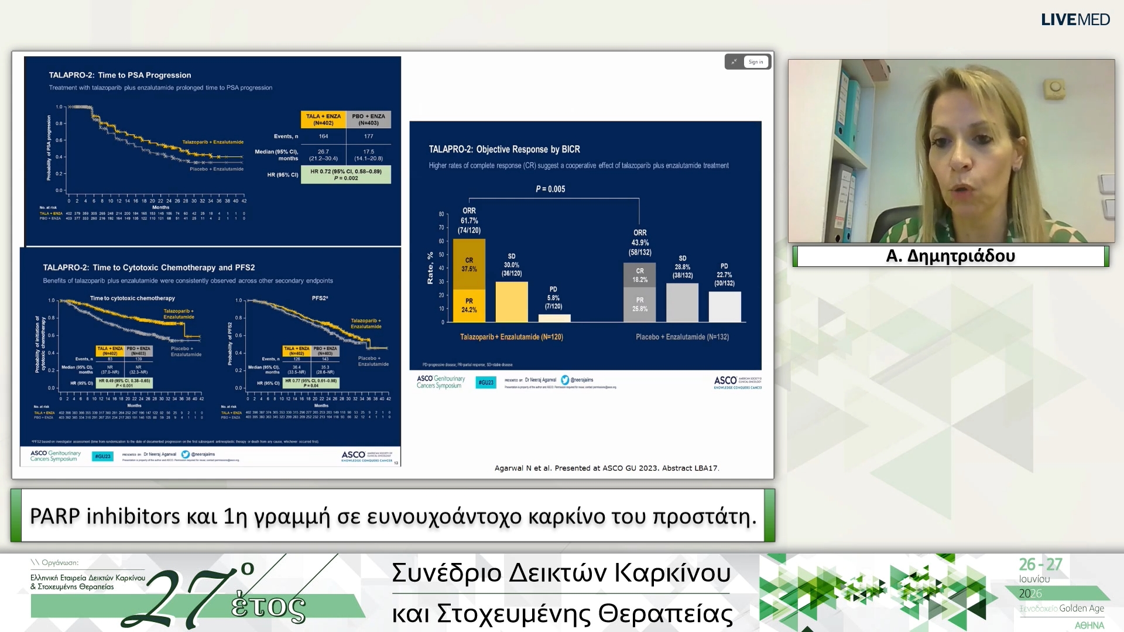
Task: Click the events value 164
Action: [323, 136]
